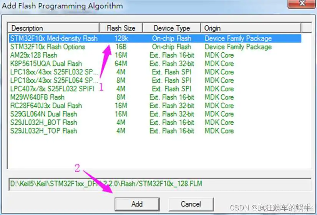Select S29JL032H_TOP Flash entry
The height and width of the screenshot is (215, 317).
click(44, 131)
